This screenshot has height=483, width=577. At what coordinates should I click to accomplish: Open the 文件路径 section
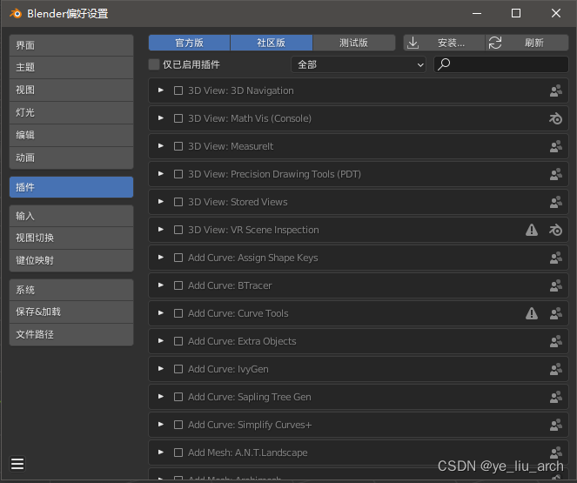(71, 334)
